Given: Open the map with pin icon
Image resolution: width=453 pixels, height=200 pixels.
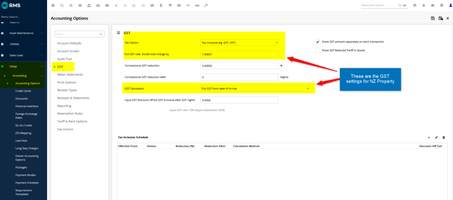Looking at the screenshot, I should pyautogui.click(x=98, y=5).
